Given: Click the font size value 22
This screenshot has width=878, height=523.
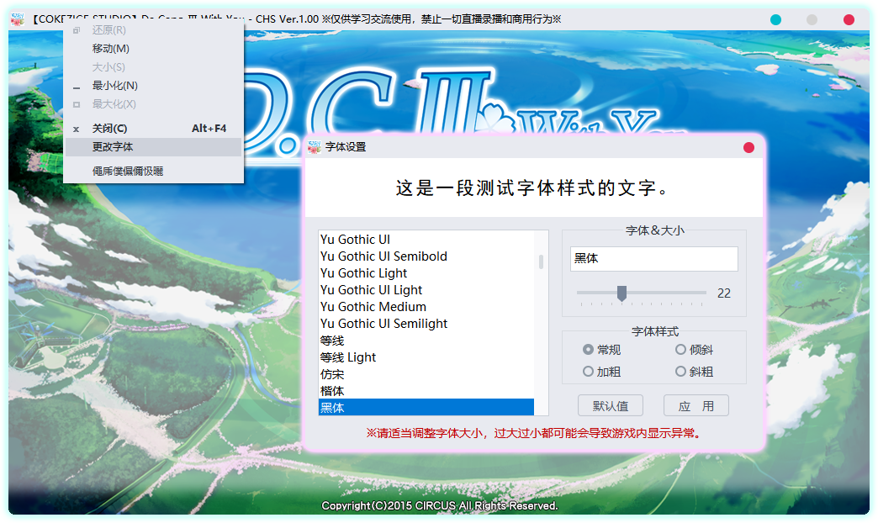Looking at the screenshot, I should (724, 293).
